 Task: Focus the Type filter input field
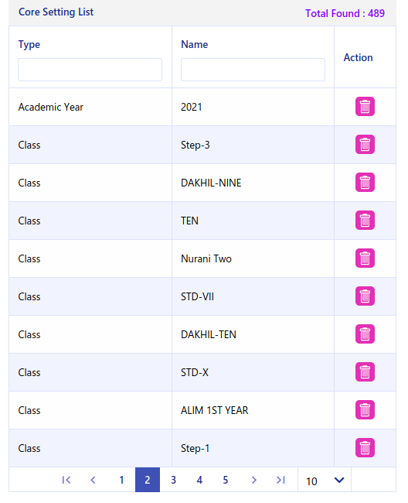tap(90, 70)
